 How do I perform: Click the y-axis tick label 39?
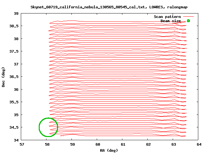pos(16,13)
